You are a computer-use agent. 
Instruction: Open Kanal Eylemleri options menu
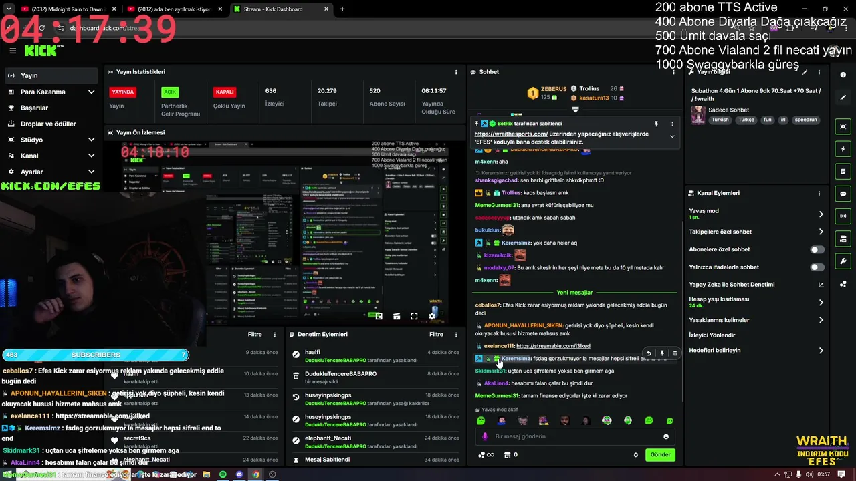pos(819,193)
